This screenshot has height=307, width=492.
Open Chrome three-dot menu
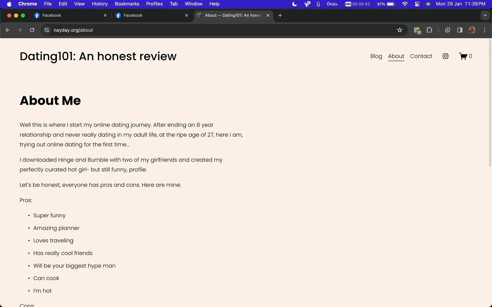tap(484, 30)
